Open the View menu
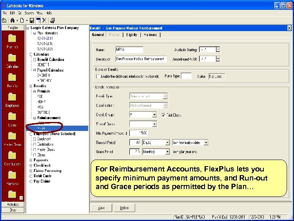294x221 pixels. tap(40, 13)
